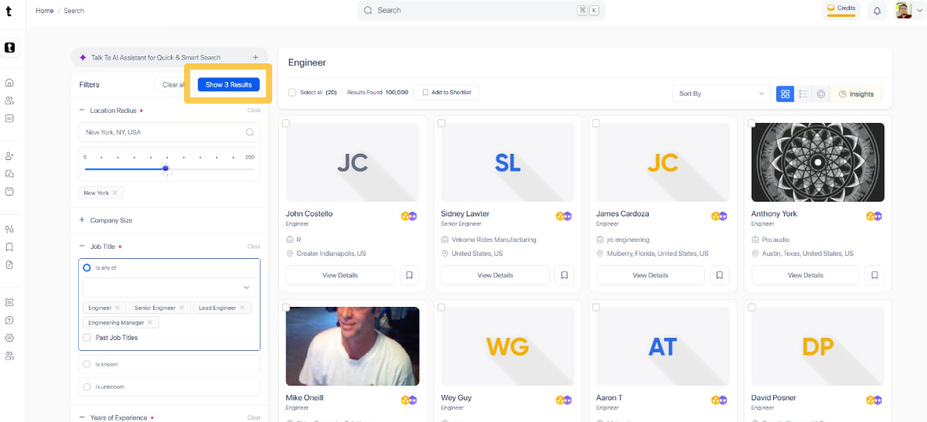
Task: Open Talk To AI Assistant plus button
Action: pyautogui.click(x=255, y=57)
